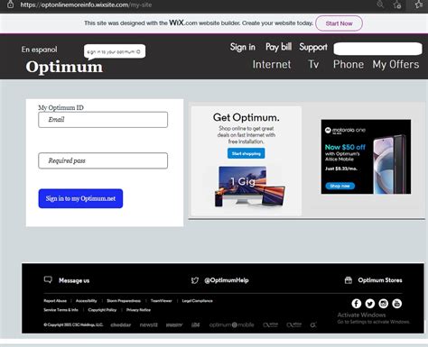Click the 1 Gig devices image
Image resolution: width=428 pixels, height=347 pixels.
pyautogui.click(x=250, y=187)
